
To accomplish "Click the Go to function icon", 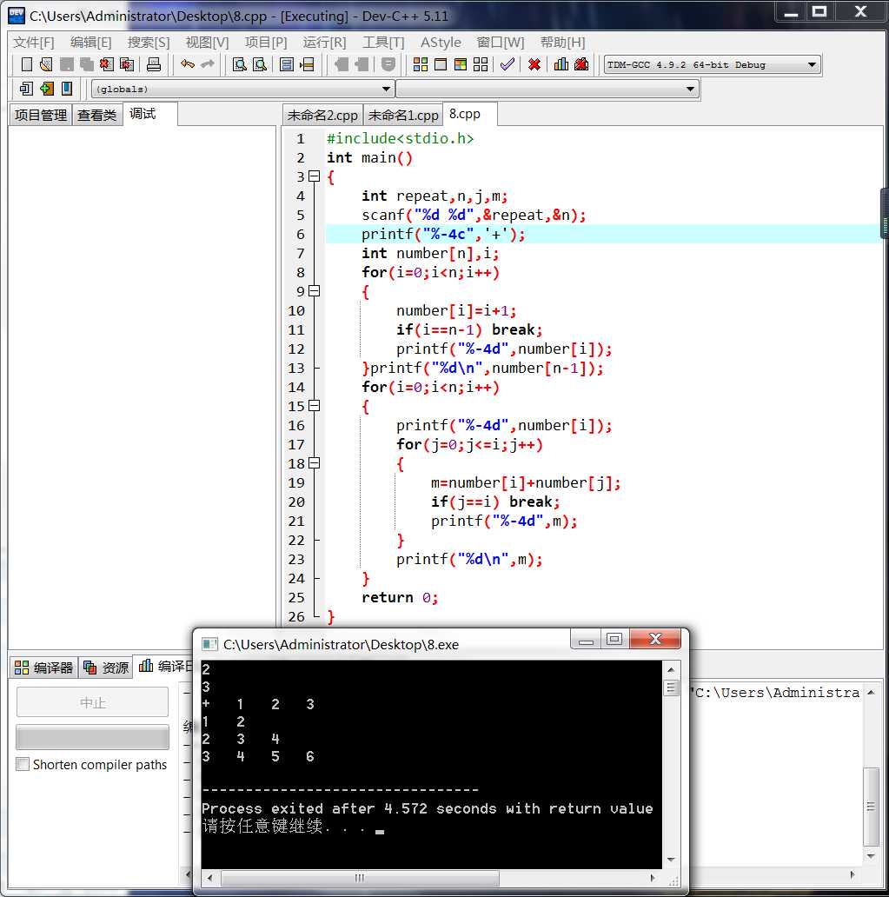I will pos(287,64).
